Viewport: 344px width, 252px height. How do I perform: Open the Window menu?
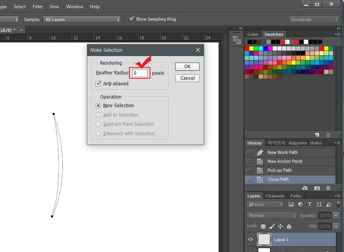(74, 7)
